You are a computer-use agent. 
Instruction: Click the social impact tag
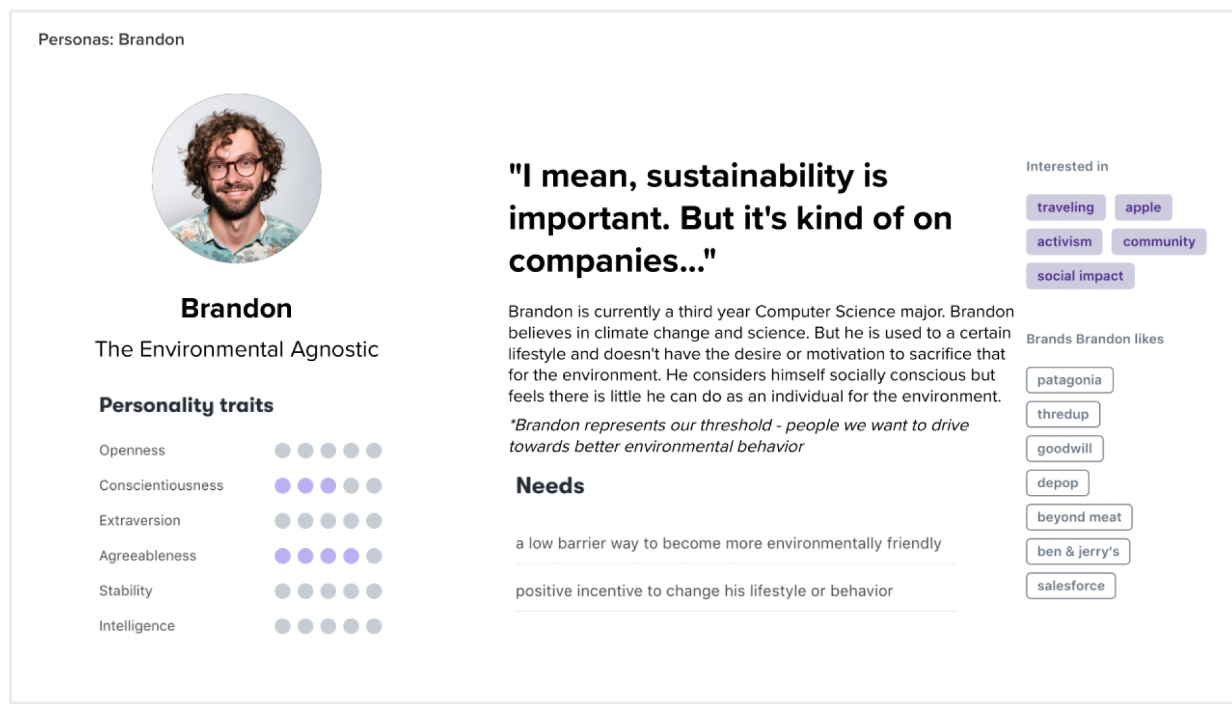(1080, 276)
